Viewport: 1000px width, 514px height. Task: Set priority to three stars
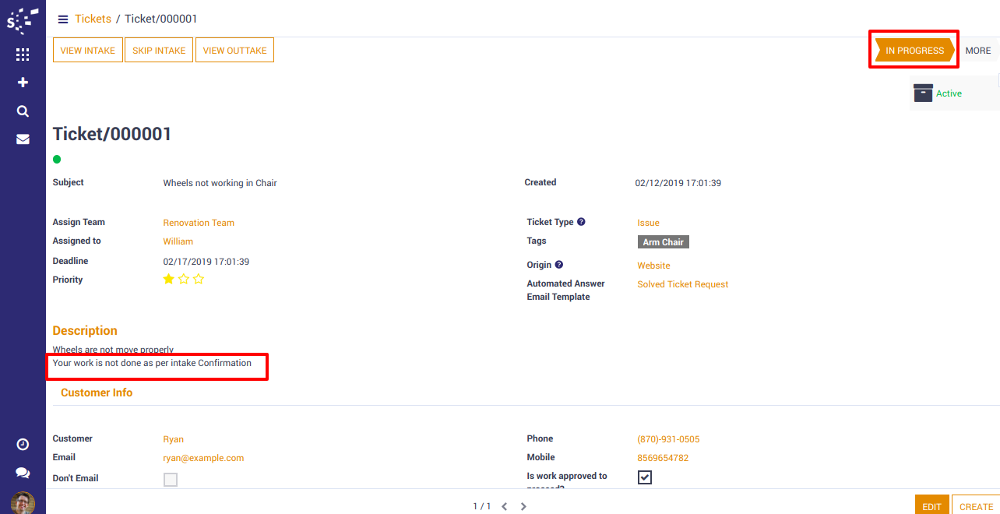pyautogui.click(x=199, y=279)
